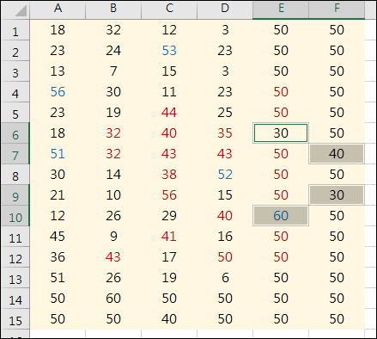377x339 pixels.
Task: Select row 9 header
Action: tap(15, 195)
